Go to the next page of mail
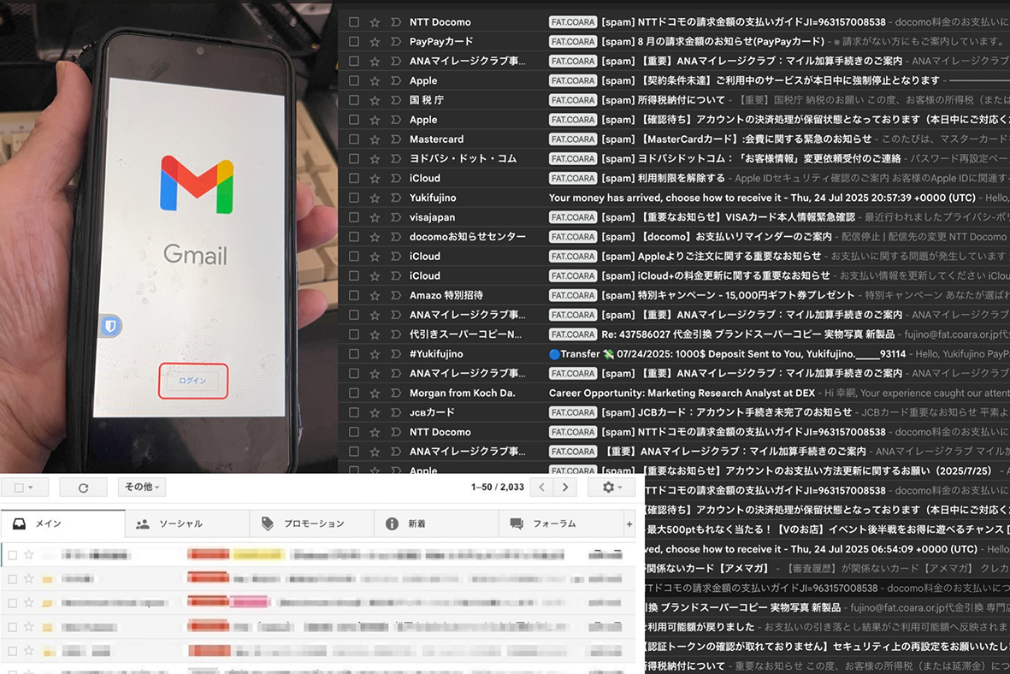The height and width of the screenshot is (674, 1010). 565,488
